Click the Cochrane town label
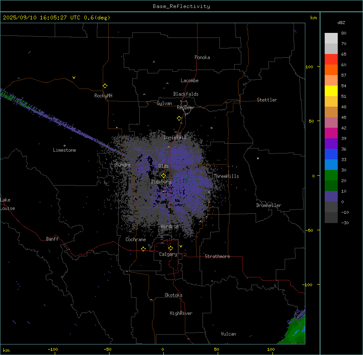Image resolution: width=363 pixels, height=355 pixels. click(136, 239)
